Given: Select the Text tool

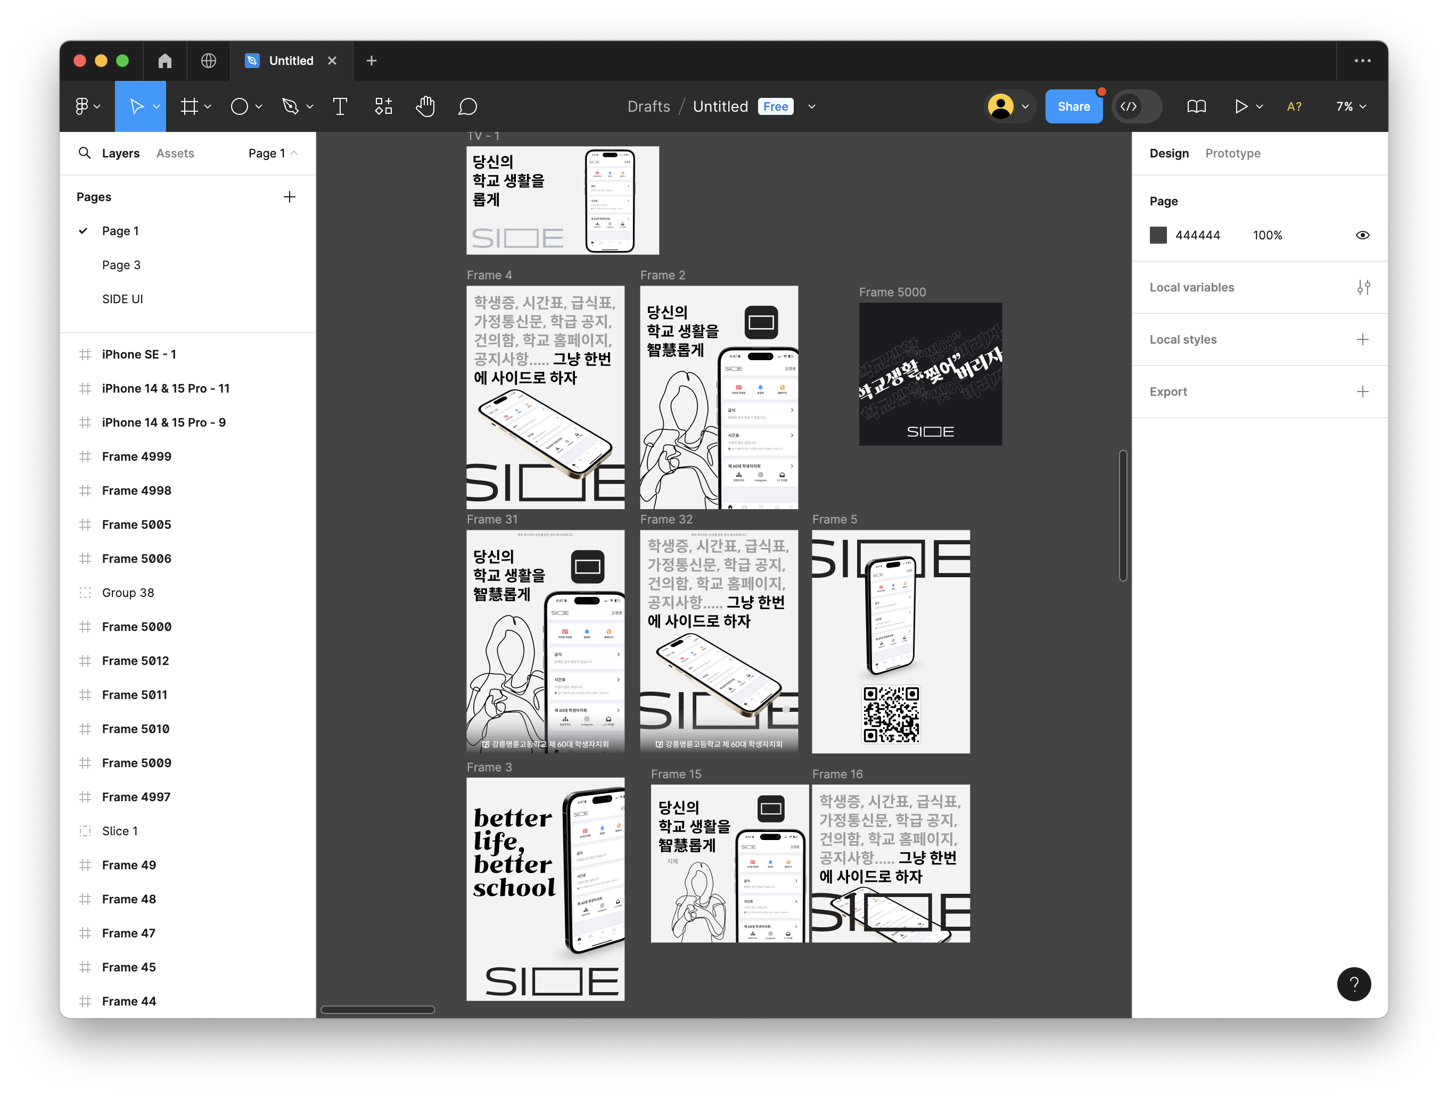Looking at the screenshot, I should coord(340,106).
